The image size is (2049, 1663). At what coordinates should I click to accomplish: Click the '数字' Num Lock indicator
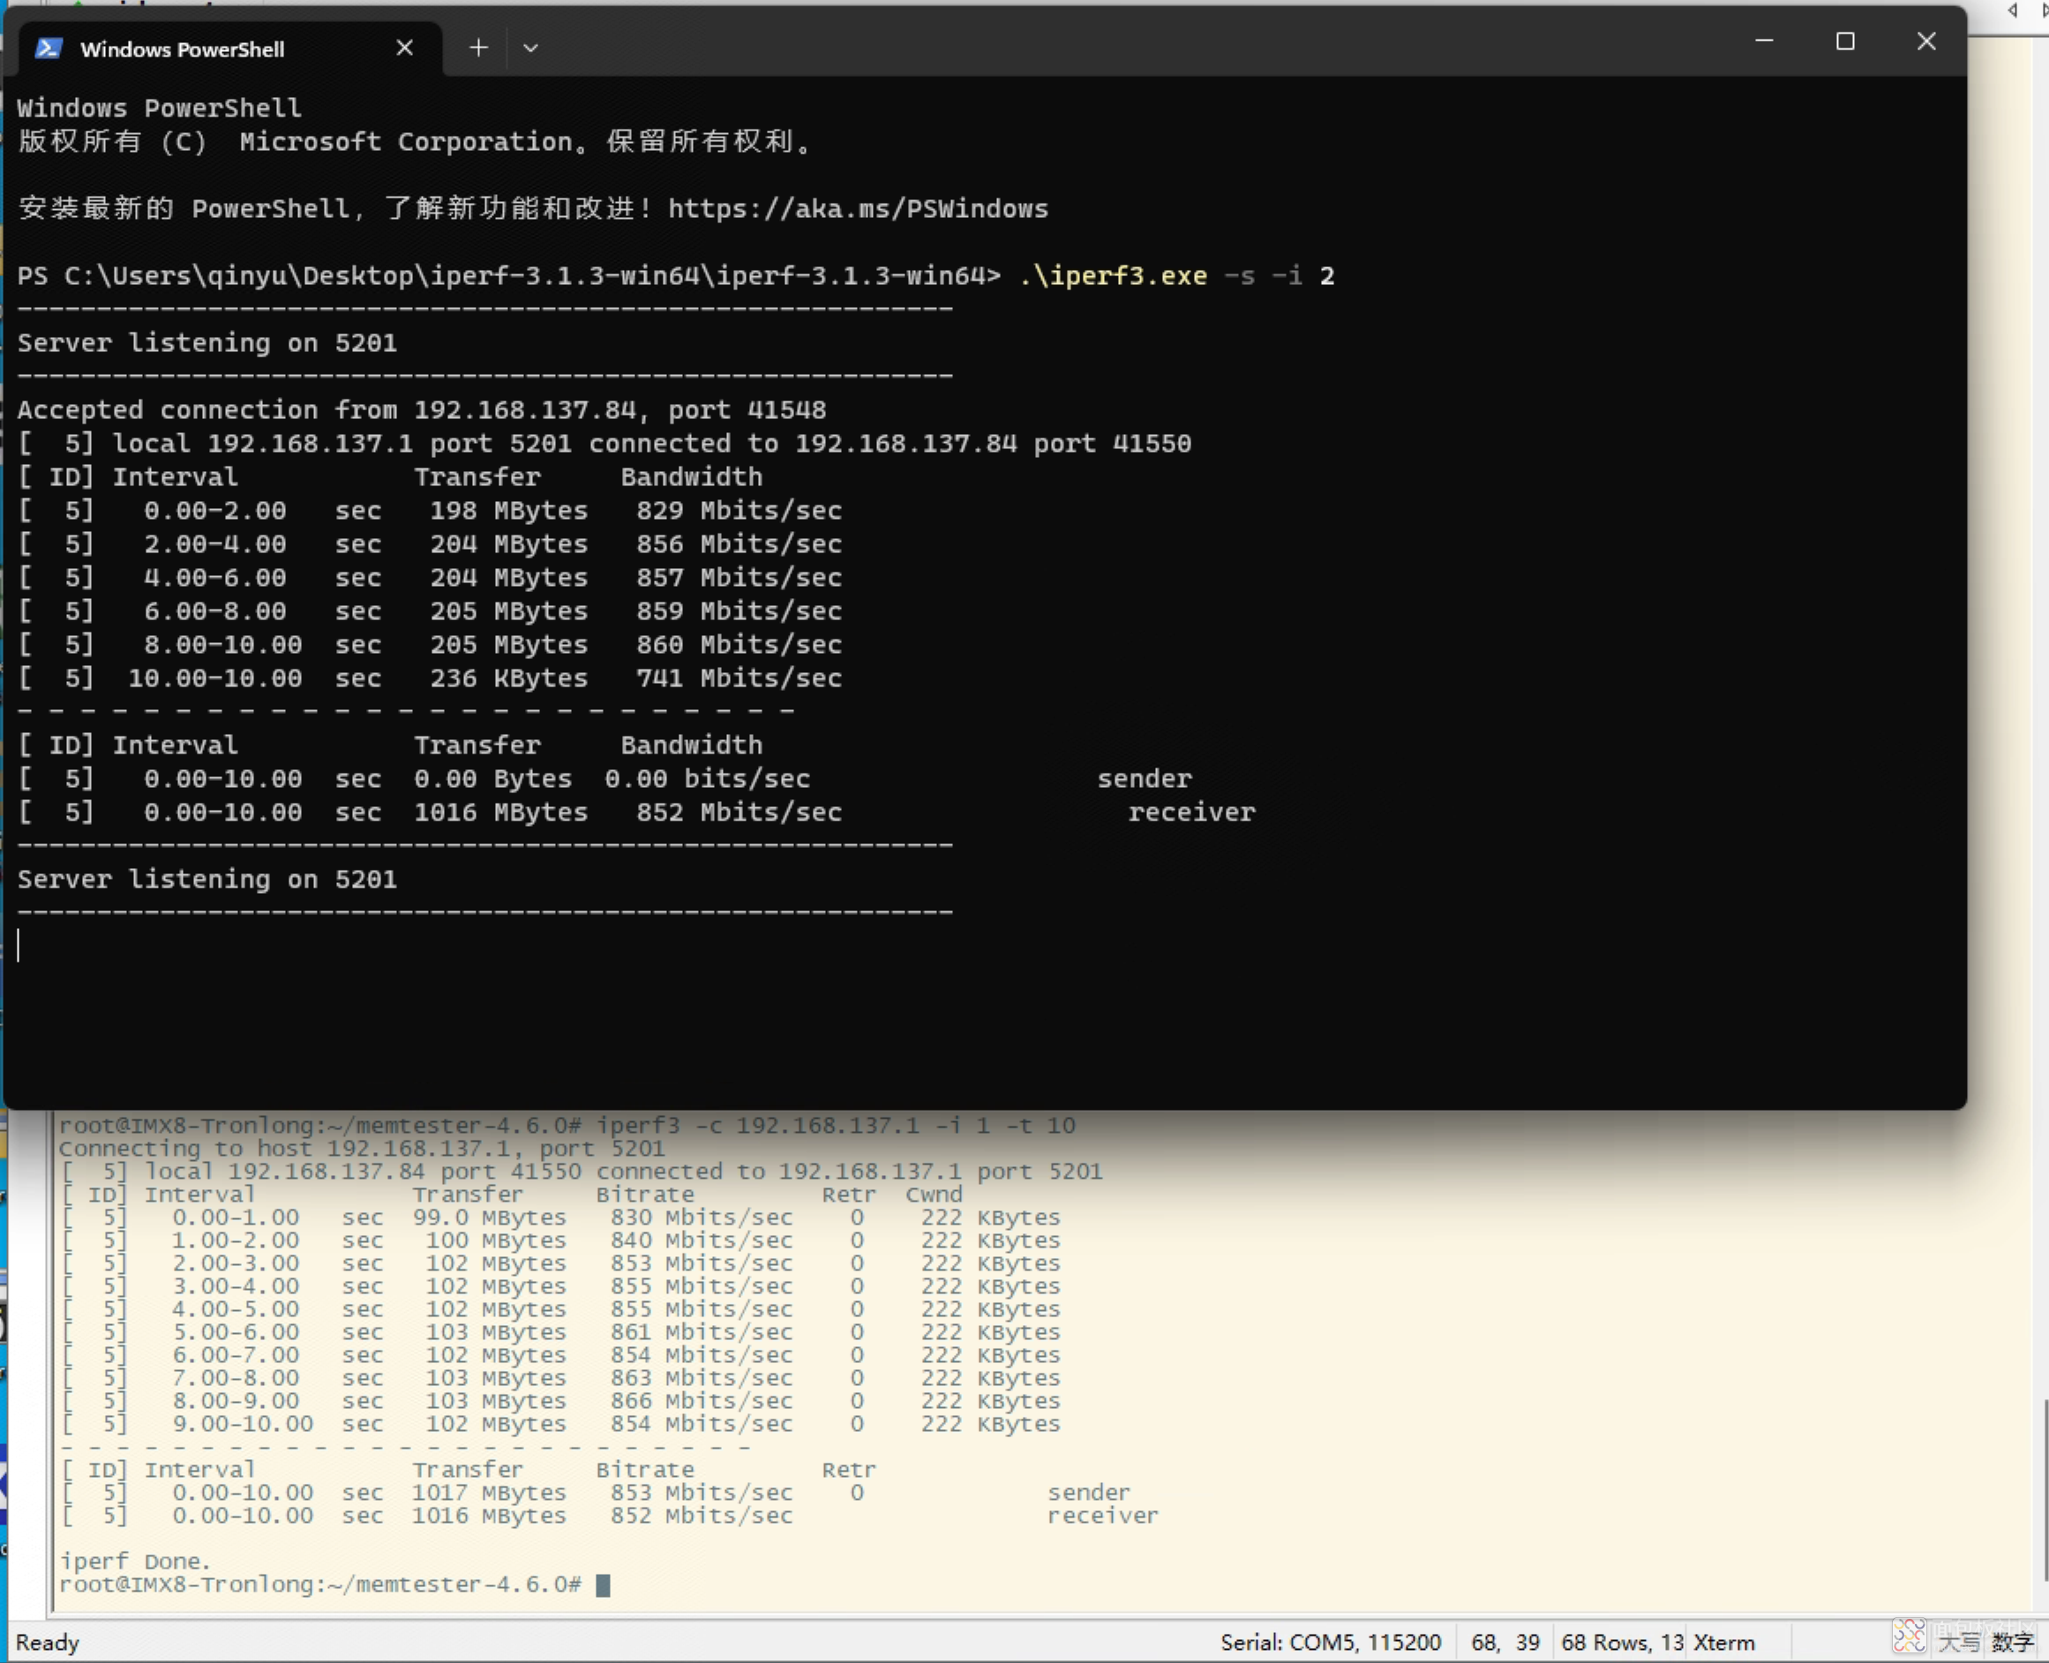point(2012,1642)
